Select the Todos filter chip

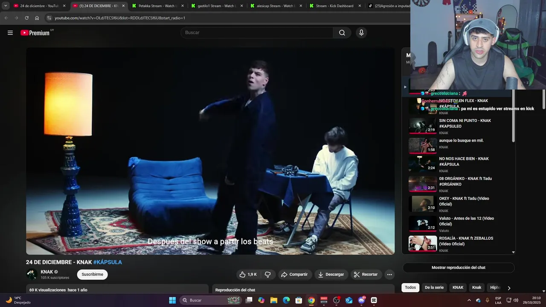[410, 288]
